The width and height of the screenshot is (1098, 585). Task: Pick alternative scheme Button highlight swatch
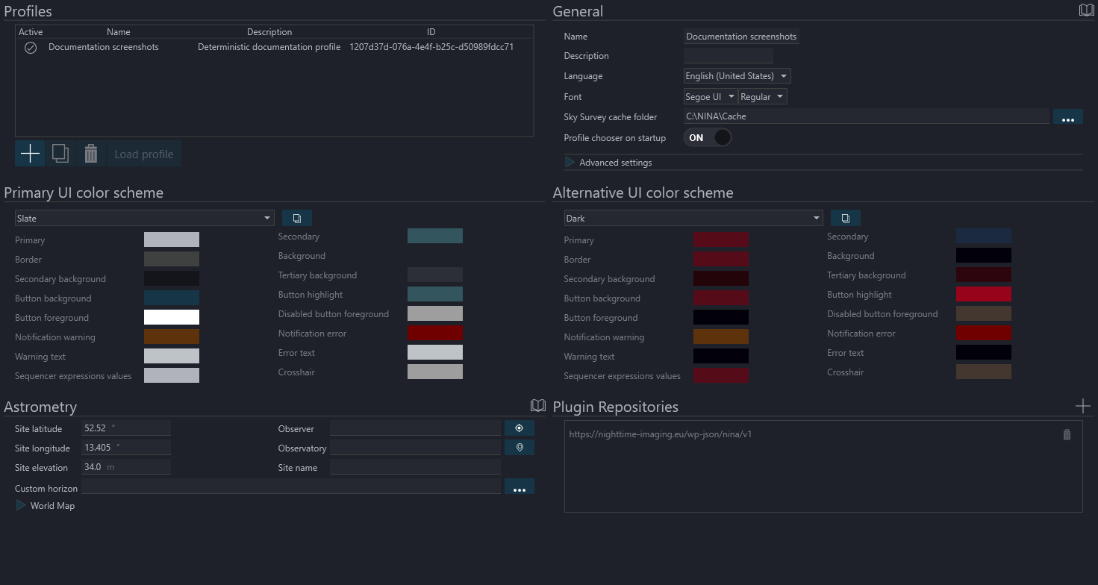[x=984, y=294]
